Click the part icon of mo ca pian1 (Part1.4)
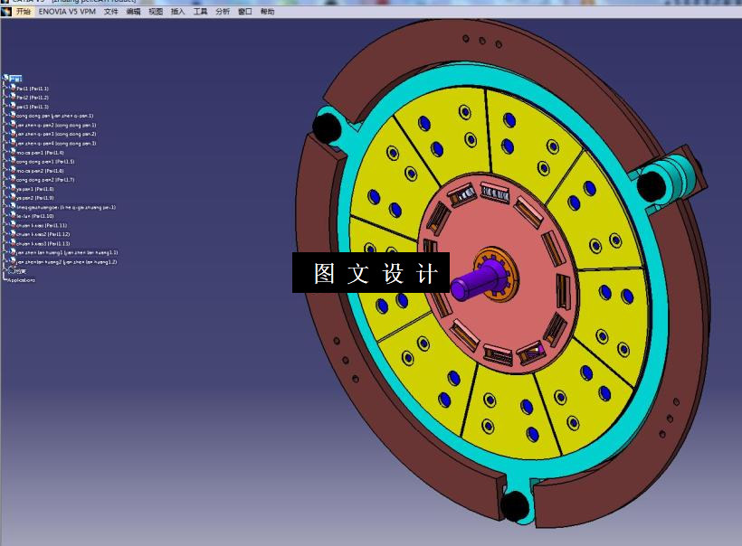The width and height of the screenshot is (742, 546). (13, 152)
